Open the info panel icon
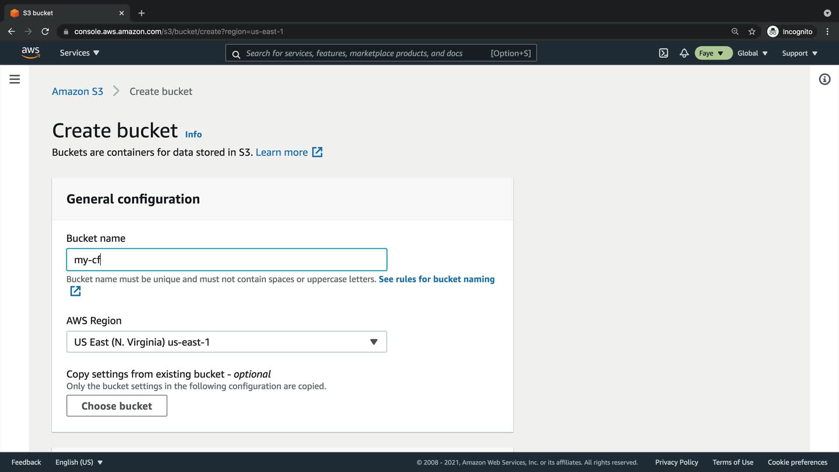The height and width of the screenshot is (472, 839). [824, 79]
